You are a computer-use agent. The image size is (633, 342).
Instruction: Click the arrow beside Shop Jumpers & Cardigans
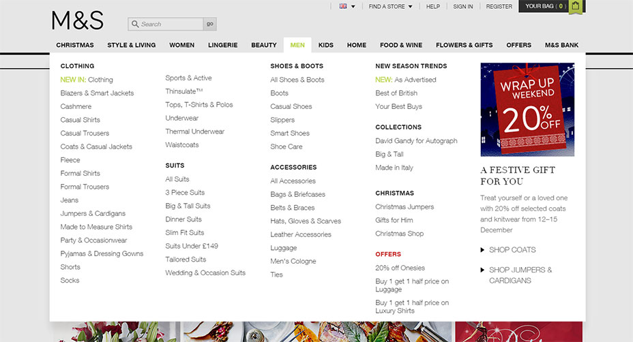tap(483, 270)
